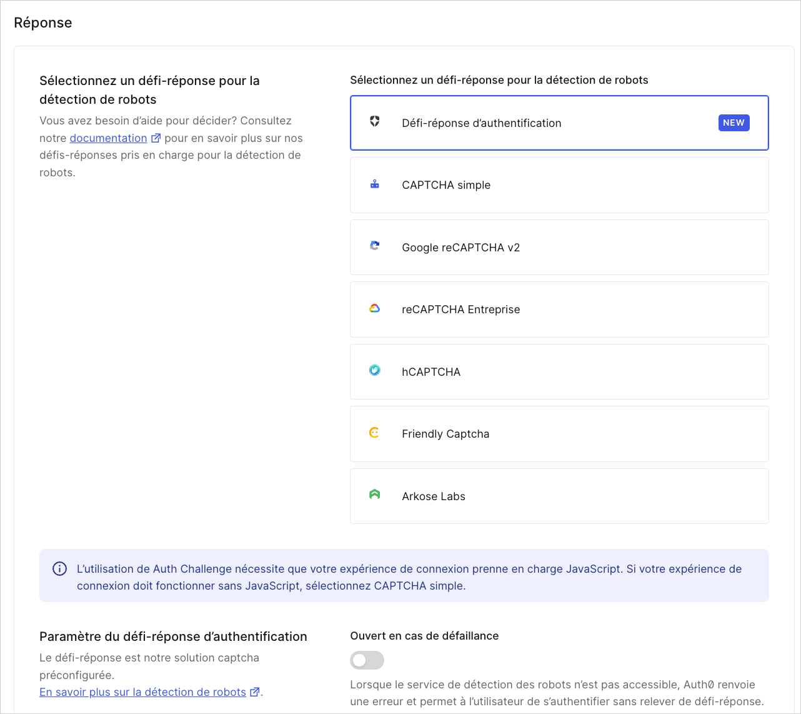
Task: Click the hCAPTCHA logo icon
Action: (x=375, y=370)
